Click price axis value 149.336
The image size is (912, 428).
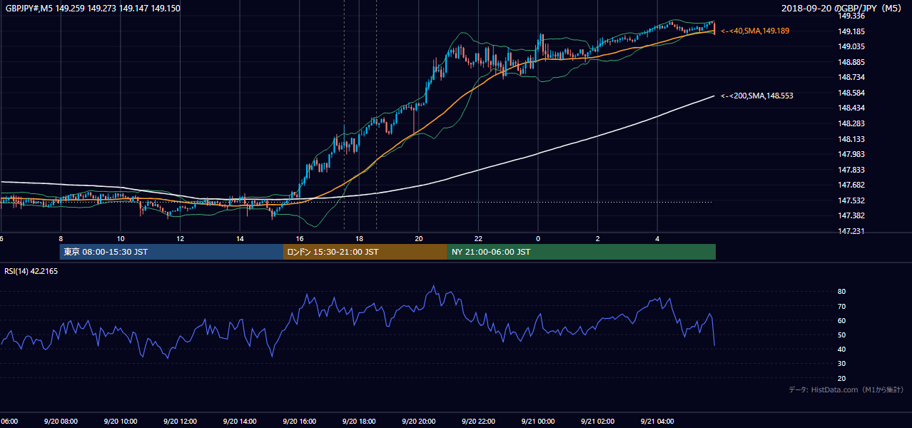[x=851, y=16]
